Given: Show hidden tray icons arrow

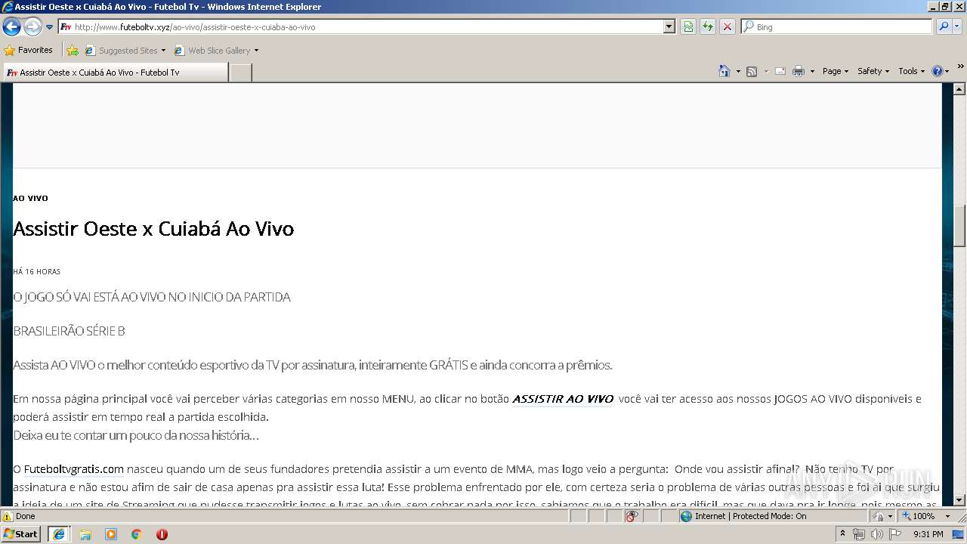Looking at the screenshot, I should [x=842, y=533].
